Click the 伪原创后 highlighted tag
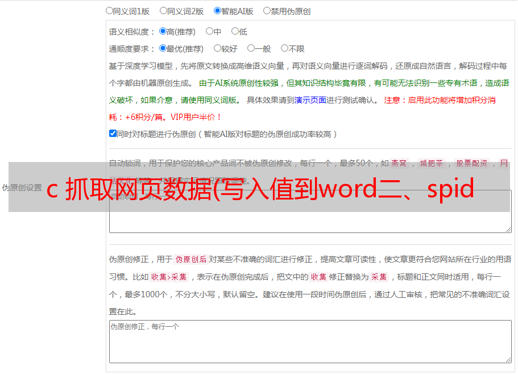Image resolution: width=518 pixels, height=374 pixels. [191, 259]
